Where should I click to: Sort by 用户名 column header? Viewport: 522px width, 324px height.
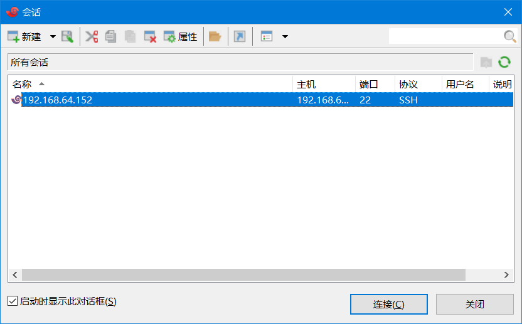466,84
